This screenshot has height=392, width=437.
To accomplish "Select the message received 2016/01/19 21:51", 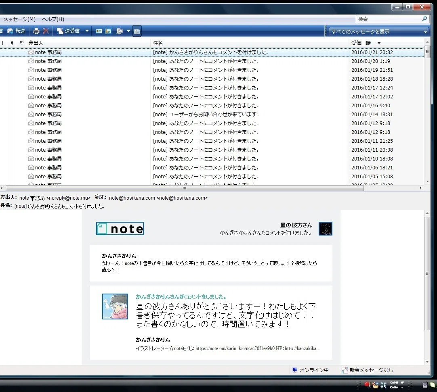I will (212, 70).
